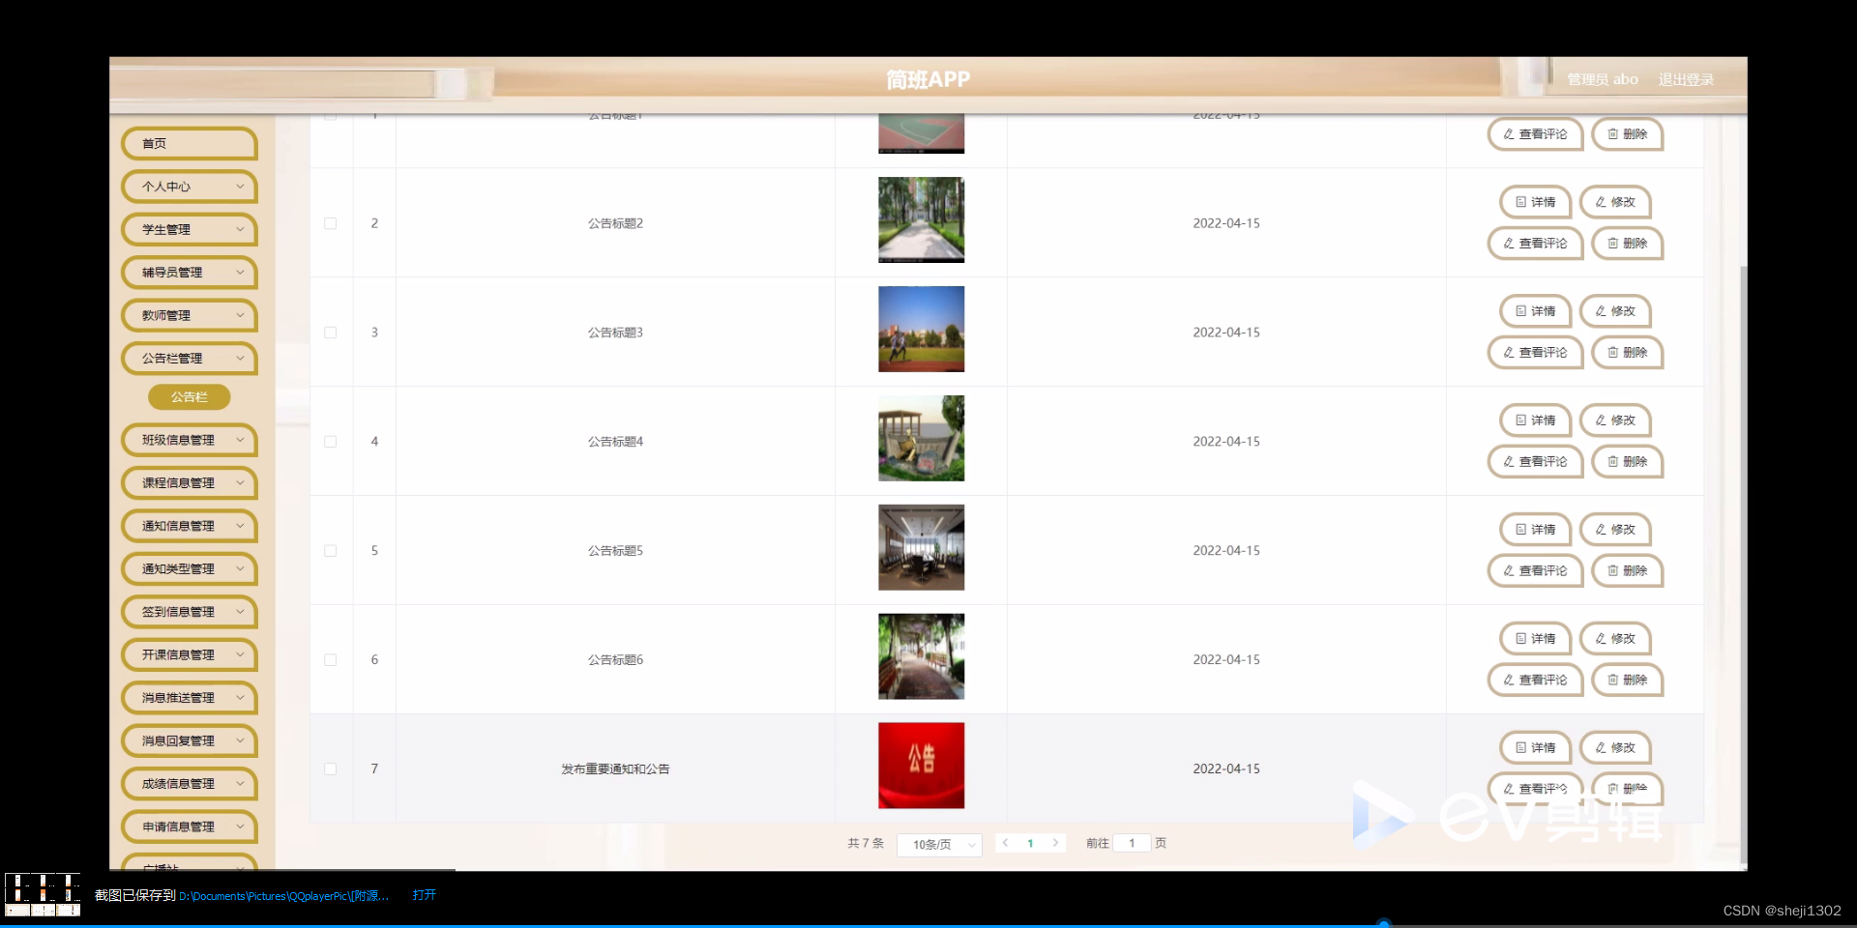Click the 修改 pencil icon for 公告标题6

pos(1601,639)
